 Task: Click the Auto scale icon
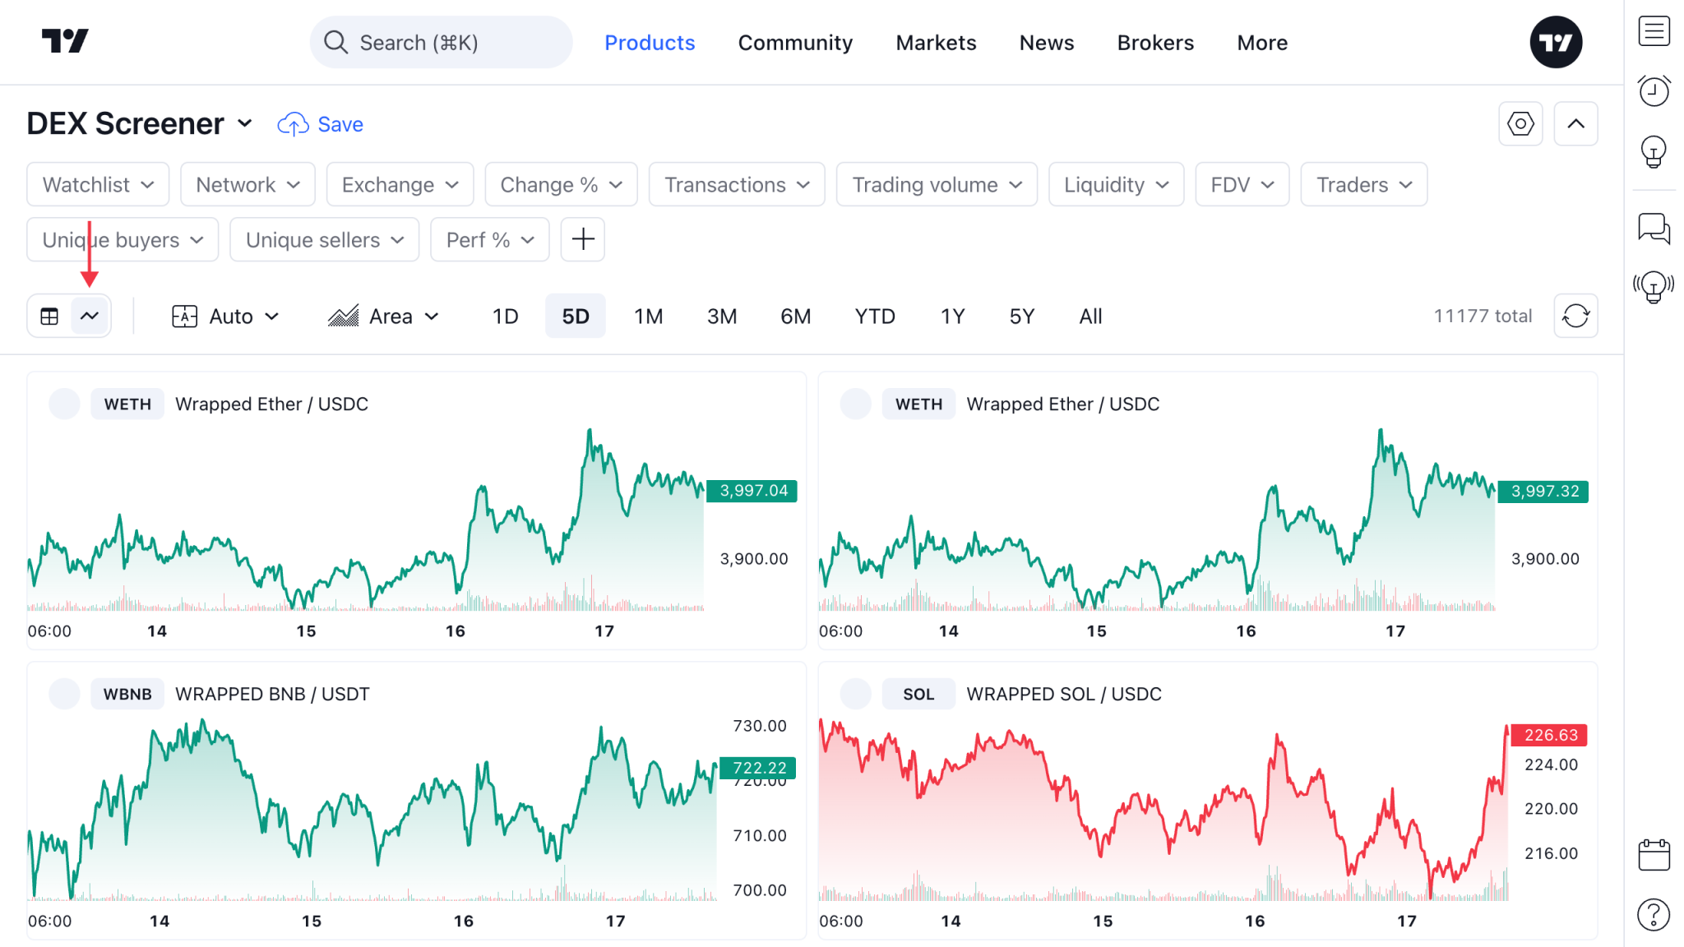tap(184, 316)
